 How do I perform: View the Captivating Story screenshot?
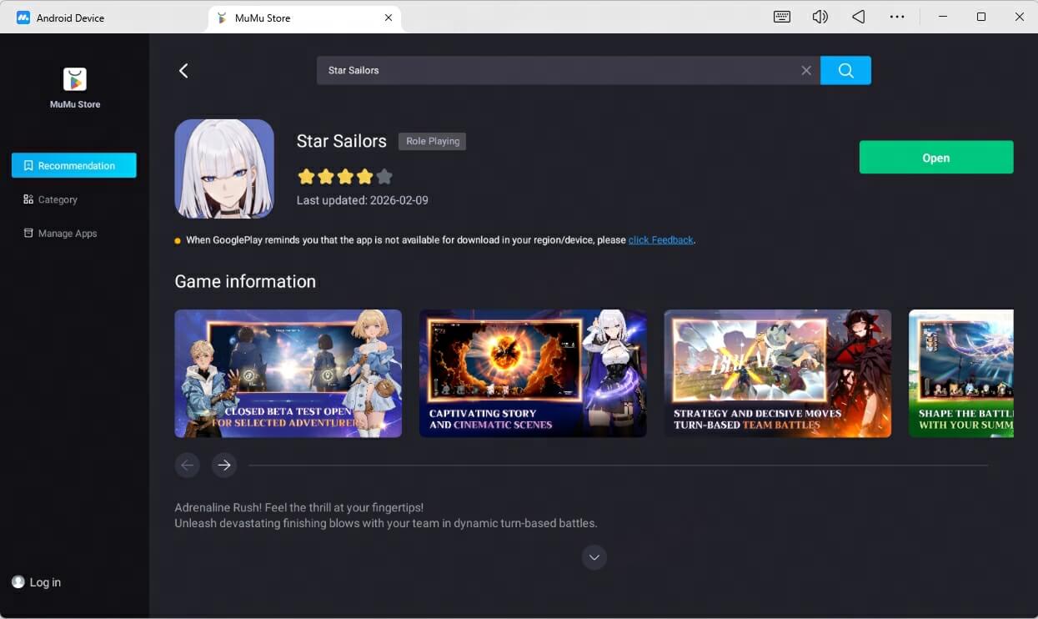pos(533,374)
